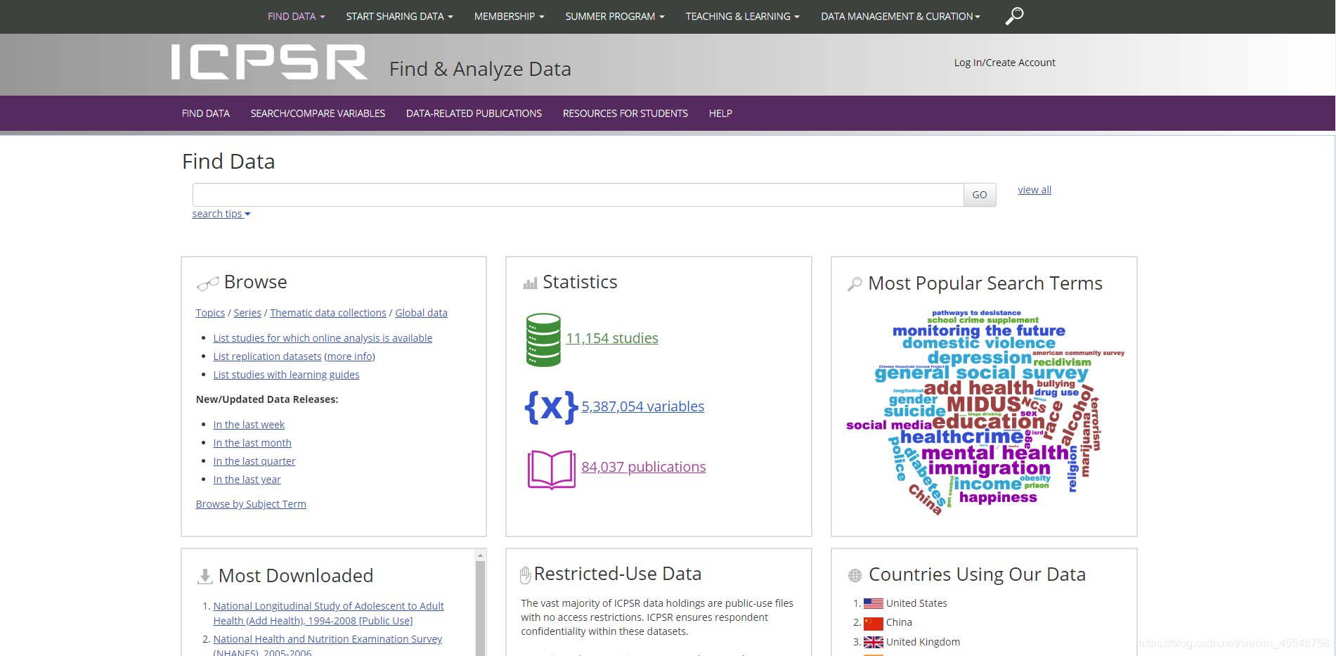1336x656 pixels.
Task: Open the Topics browse link
Action: 210,313
